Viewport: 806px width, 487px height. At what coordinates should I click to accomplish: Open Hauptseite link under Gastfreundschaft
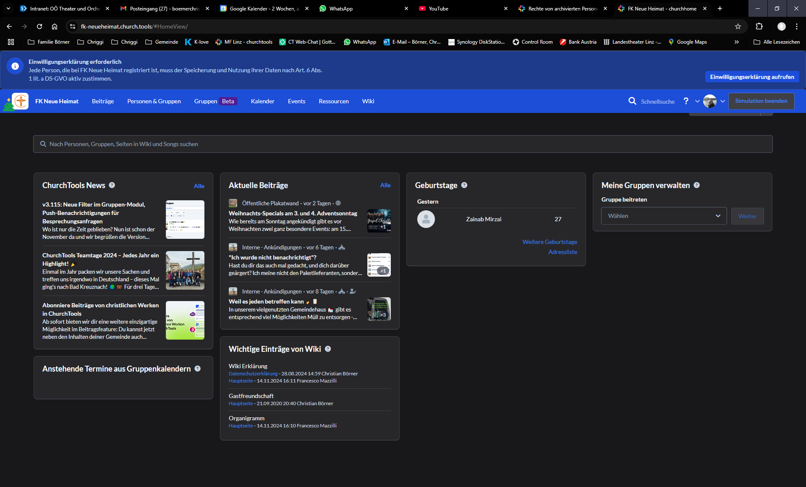tap(241, 403)
